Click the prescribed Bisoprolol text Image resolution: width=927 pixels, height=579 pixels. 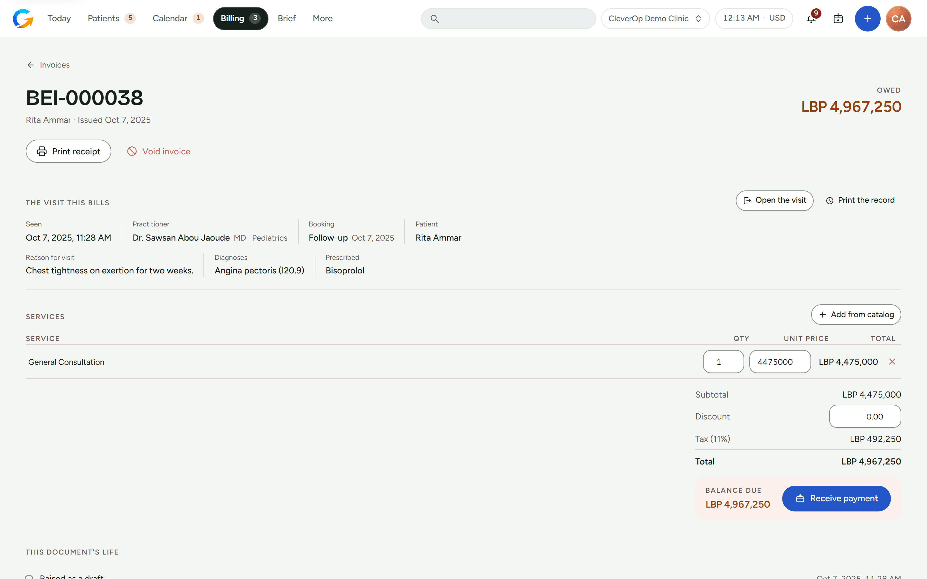click(345, 270)
